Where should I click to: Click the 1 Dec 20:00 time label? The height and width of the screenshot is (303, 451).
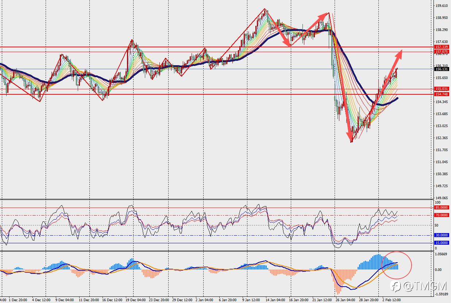tap(18, 300)
